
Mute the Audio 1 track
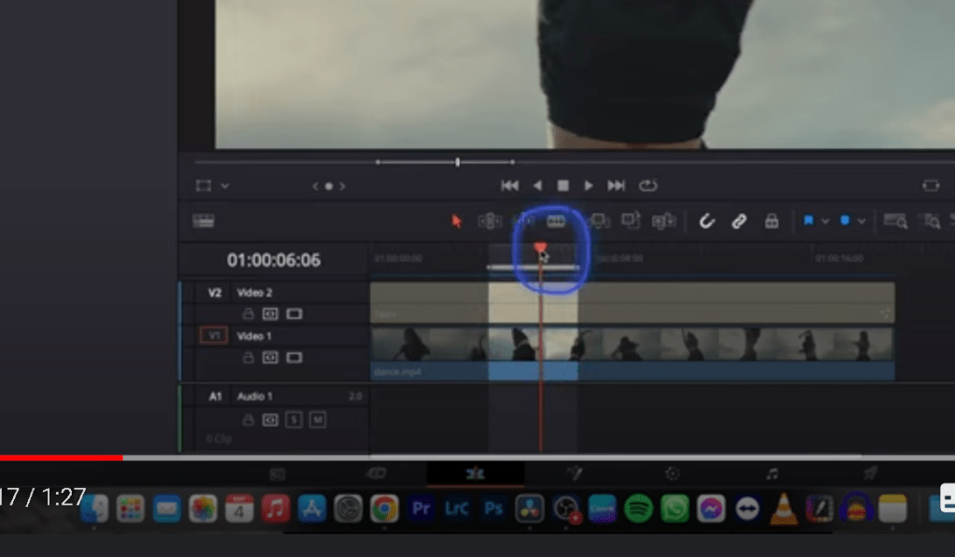(317, 419)
